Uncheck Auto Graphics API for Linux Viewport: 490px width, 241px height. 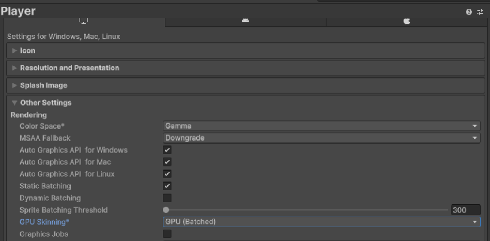167,174
